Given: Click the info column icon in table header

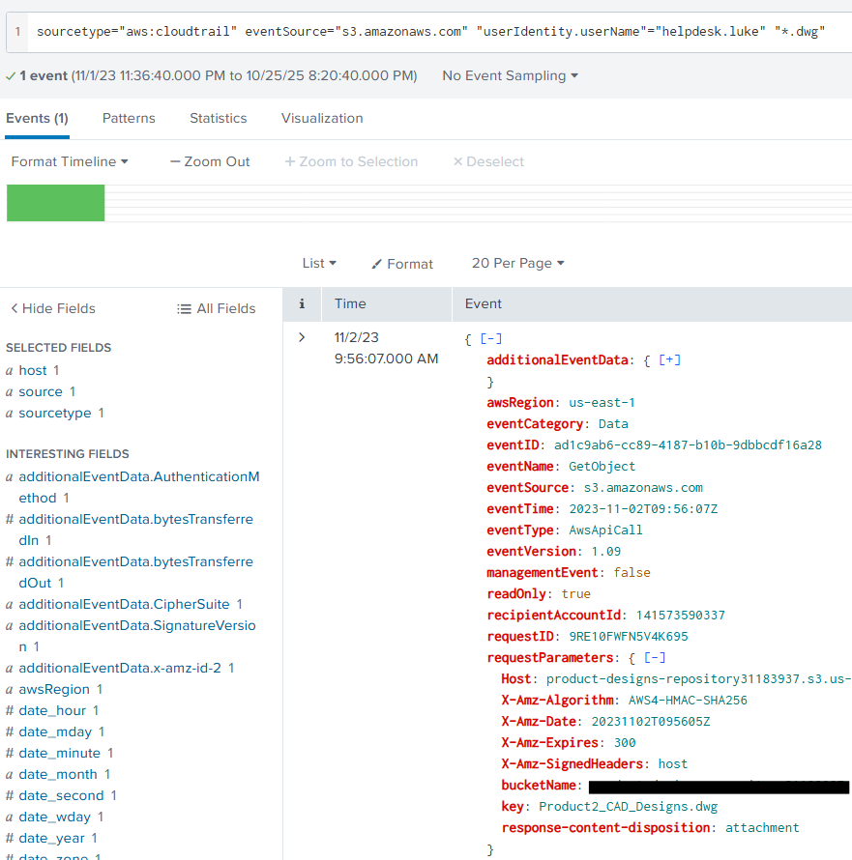Looking at the screenshot, I should (x=302, y=303).
